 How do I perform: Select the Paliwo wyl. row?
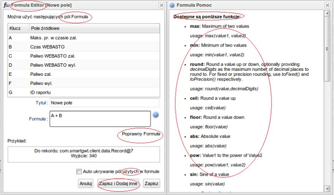point(83,83)
